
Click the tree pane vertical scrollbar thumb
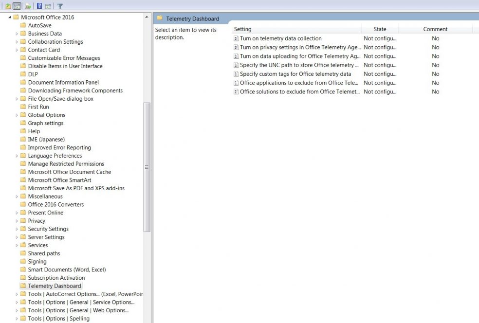pos(147,167)
